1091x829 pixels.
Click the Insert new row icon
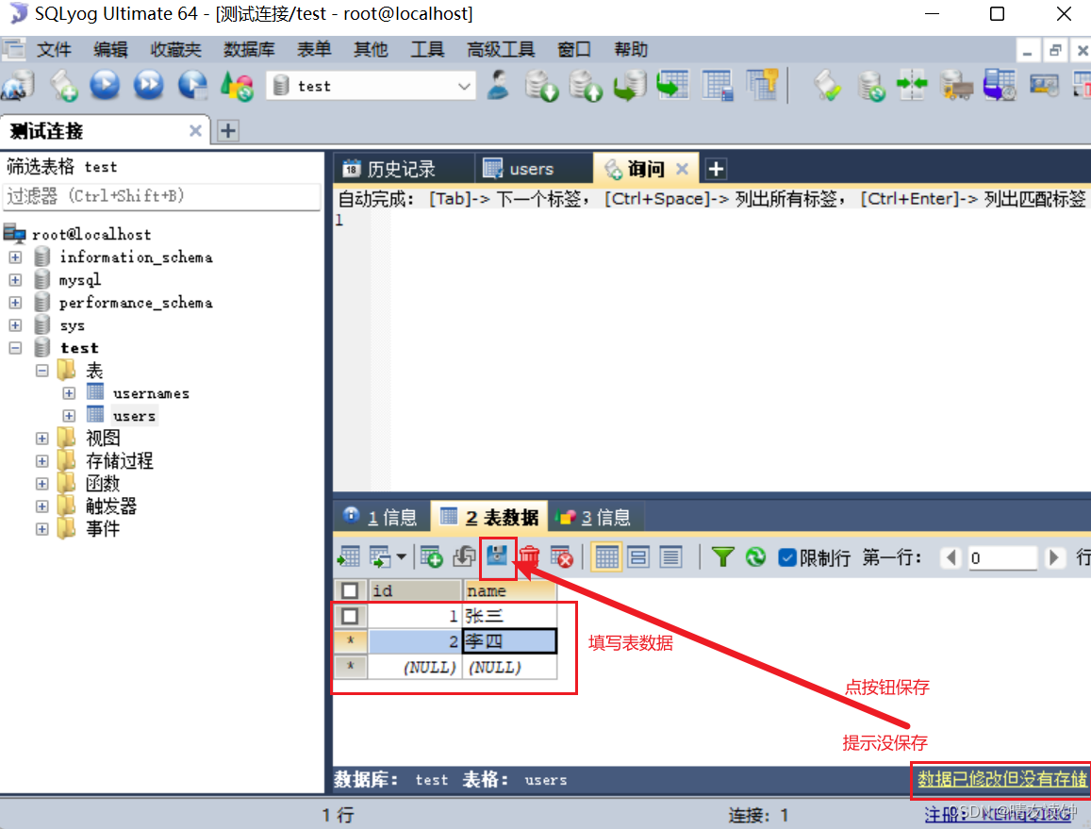(431, 556)
